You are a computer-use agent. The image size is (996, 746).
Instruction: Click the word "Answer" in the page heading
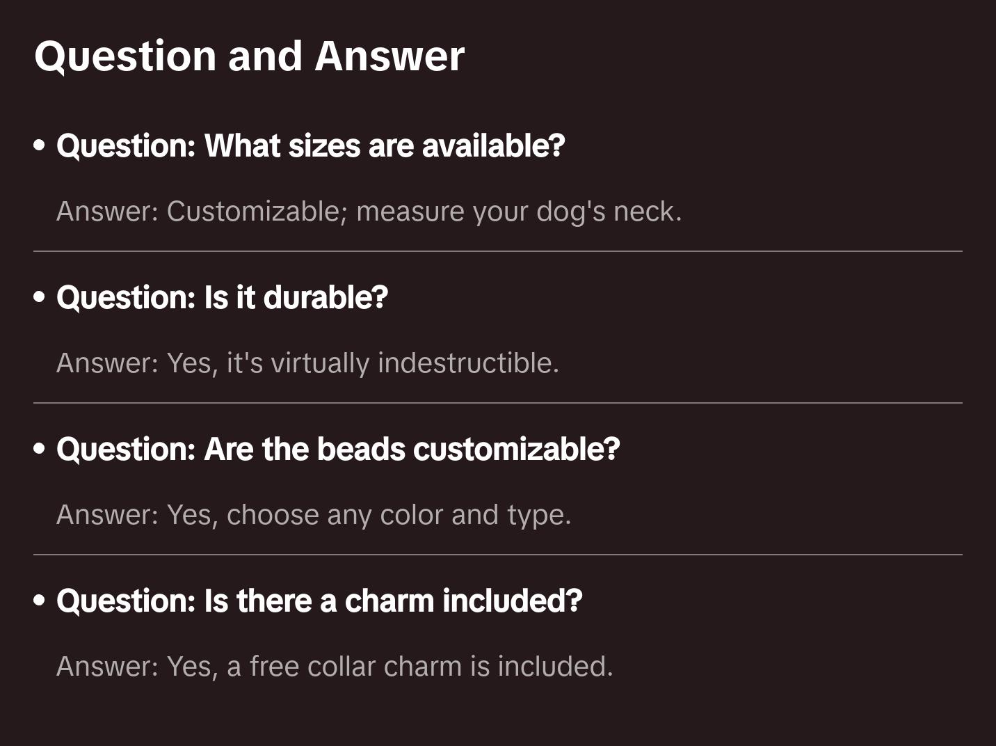[389, 56]
